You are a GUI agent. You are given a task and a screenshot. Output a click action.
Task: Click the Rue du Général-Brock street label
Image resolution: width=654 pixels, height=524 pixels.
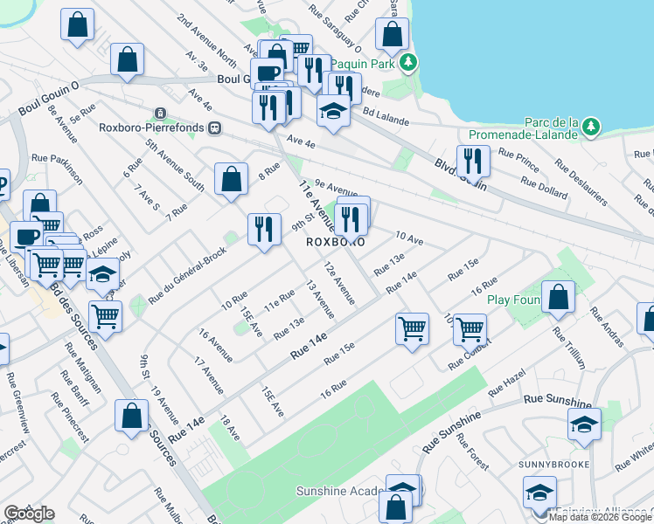click(x=187, y=276)
